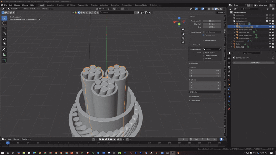Click the Pan view hand icon
This screenshot has height=155, width=276.
point(183,34)
